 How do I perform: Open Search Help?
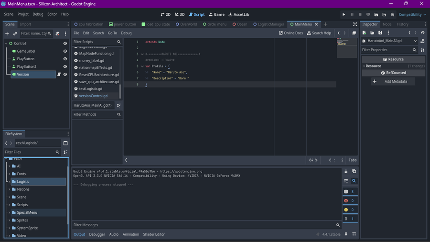[319, 33]
